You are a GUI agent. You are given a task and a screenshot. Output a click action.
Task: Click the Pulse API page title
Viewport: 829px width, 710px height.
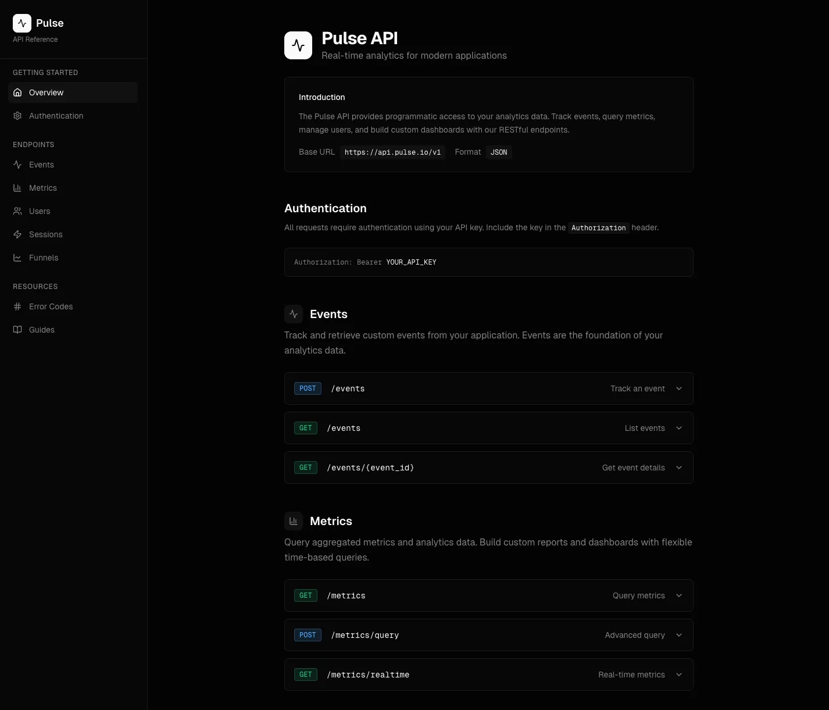(x=360, y=38)
